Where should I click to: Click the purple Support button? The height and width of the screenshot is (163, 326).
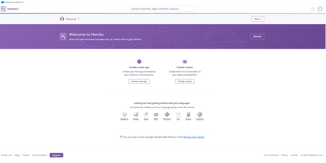57,155
